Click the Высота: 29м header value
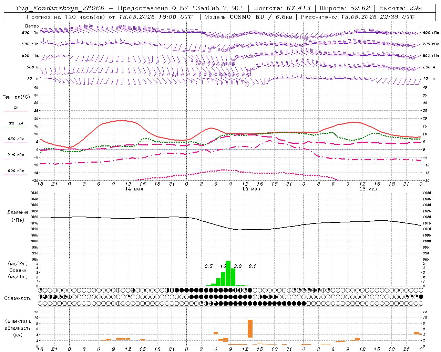 (400, 8)
